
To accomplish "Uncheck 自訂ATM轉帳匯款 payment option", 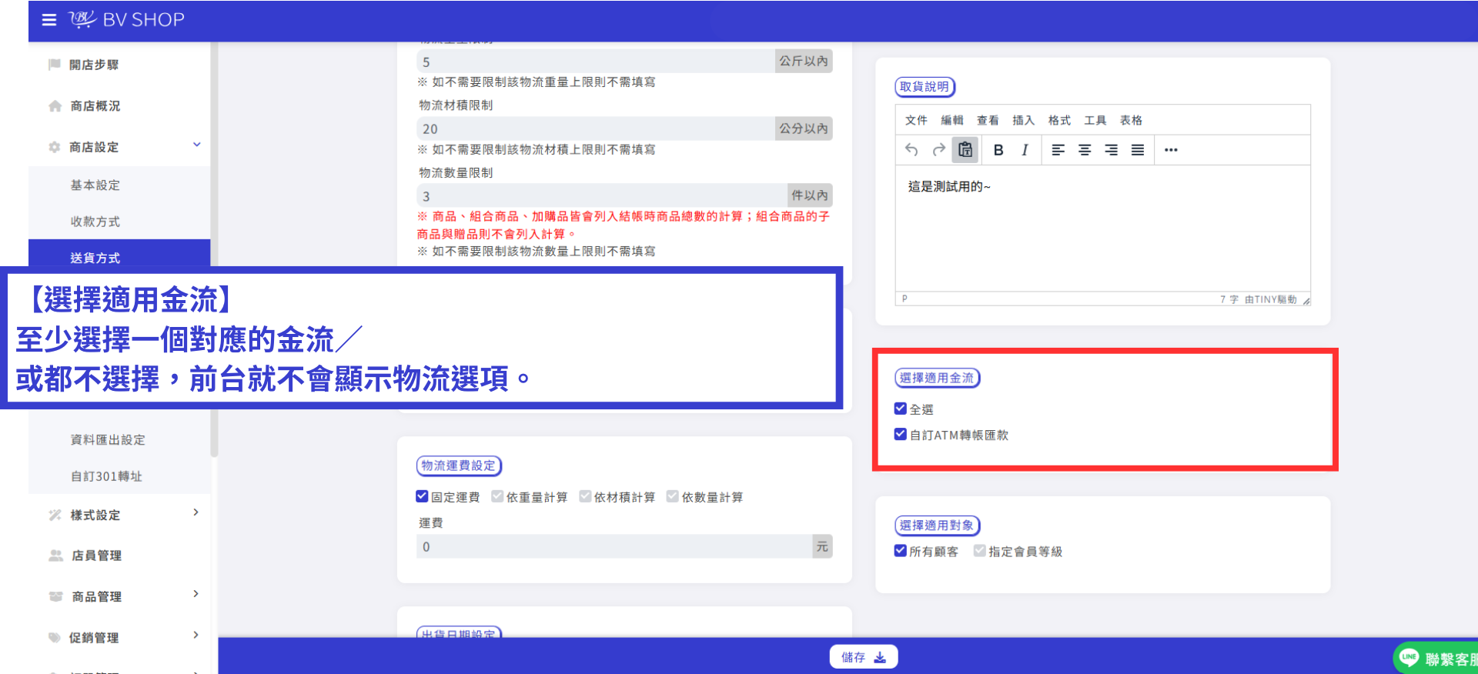I will 901,434.
